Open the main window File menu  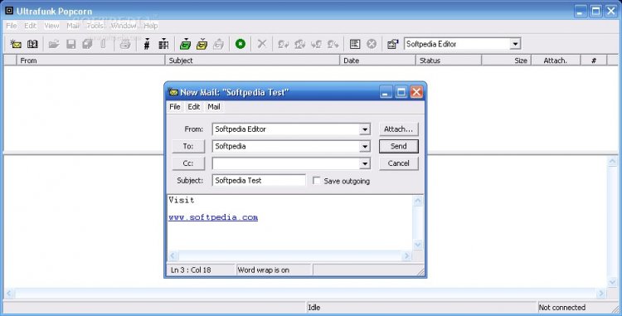pyautogui.click(x=11, y=26)
